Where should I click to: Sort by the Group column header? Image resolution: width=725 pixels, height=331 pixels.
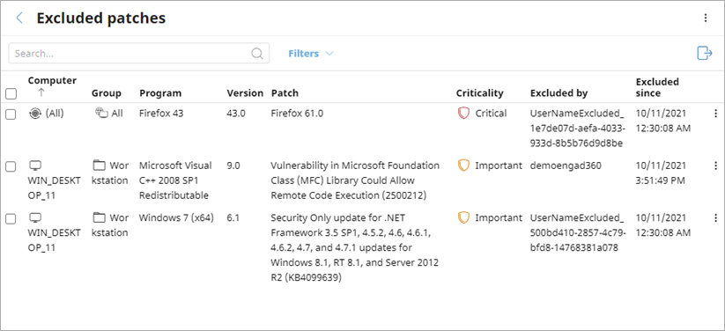point(107,93)
